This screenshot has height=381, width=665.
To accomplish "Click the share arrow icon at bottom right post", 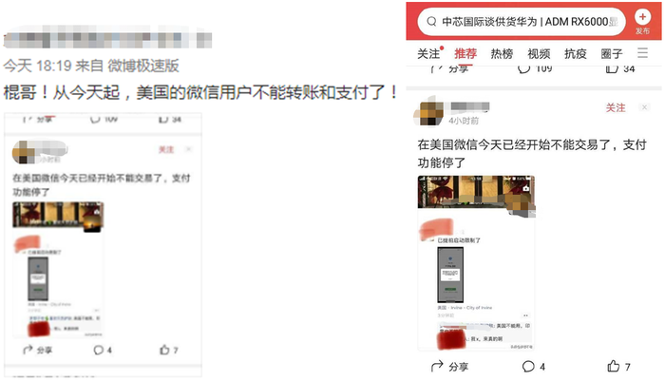I will 437,366.
